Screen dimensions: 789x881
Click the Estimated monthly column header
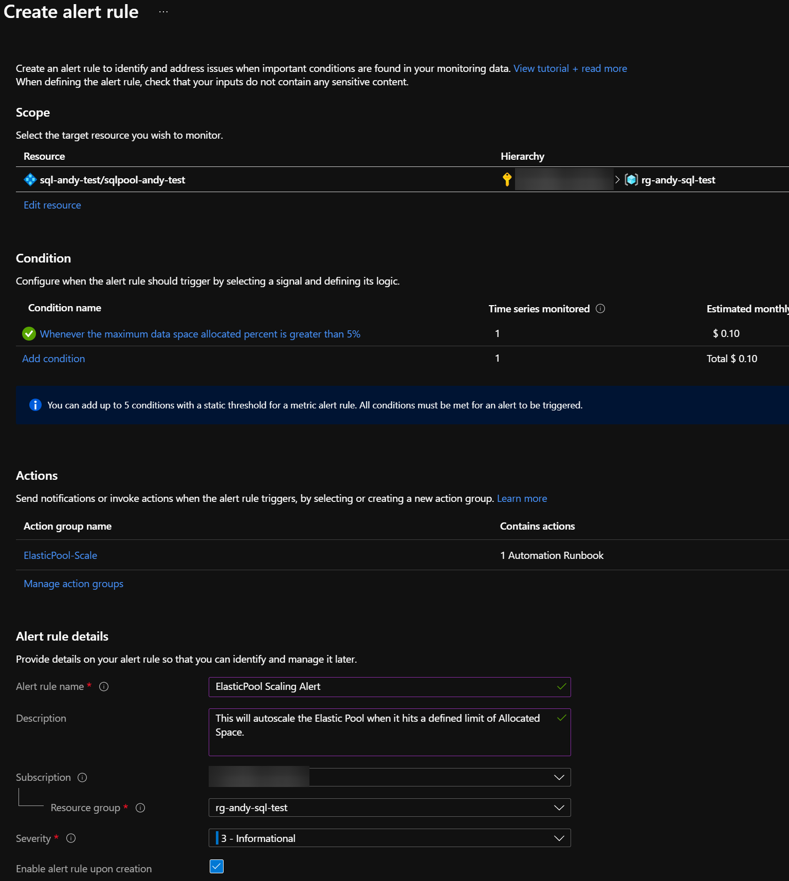pos(748,309)
